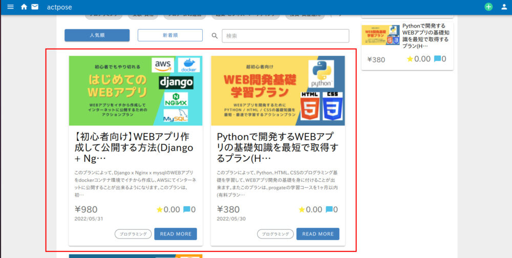The width and height of the screenshot is (512, 258).
Task: Open the sidebar Python plan thumbnail
Action: point(381,35)
